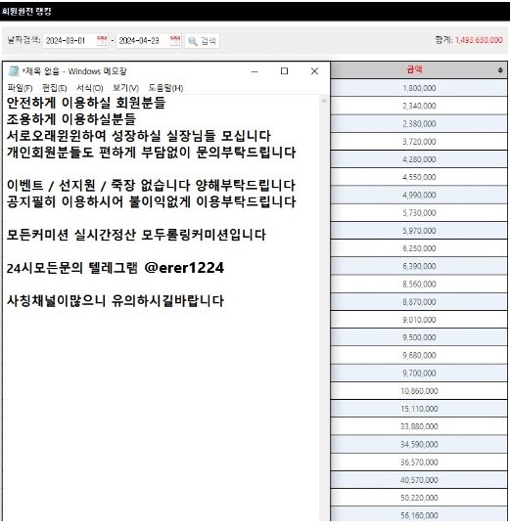Open the end date calendar picker icon
This screenshot has width=511, height=528.
coord(175,41)
